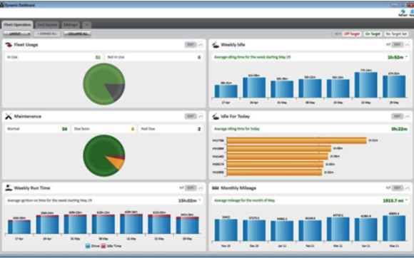Click the EXPAND ALL button
Screen dimensions: 414x258
click(x=47, y=34)
